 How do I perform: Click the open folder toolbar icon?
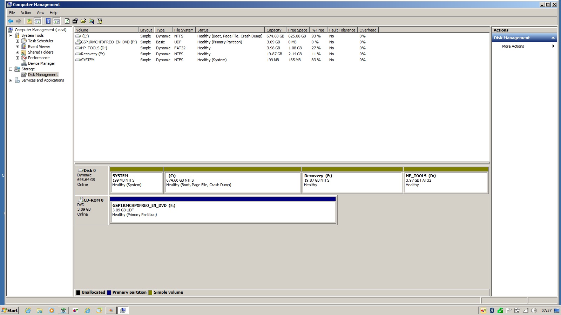click(83, 21)
